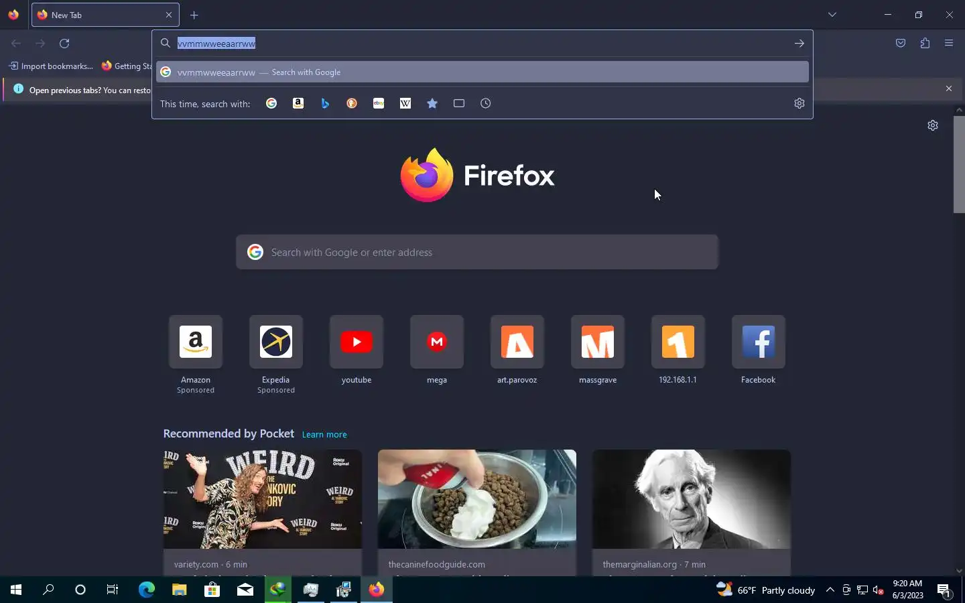Click Search with Google box on page

point(477,252)
